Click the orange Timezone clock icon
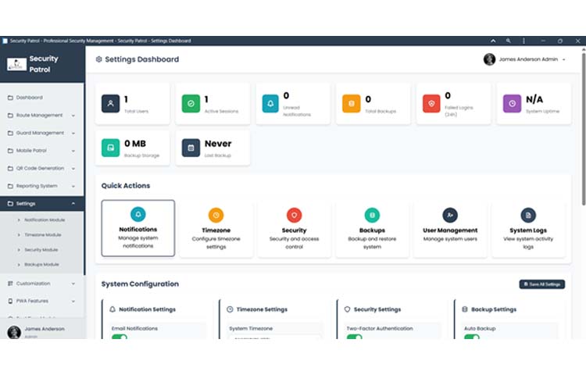This screenshot has height=375, width=586. coord(216,215)
